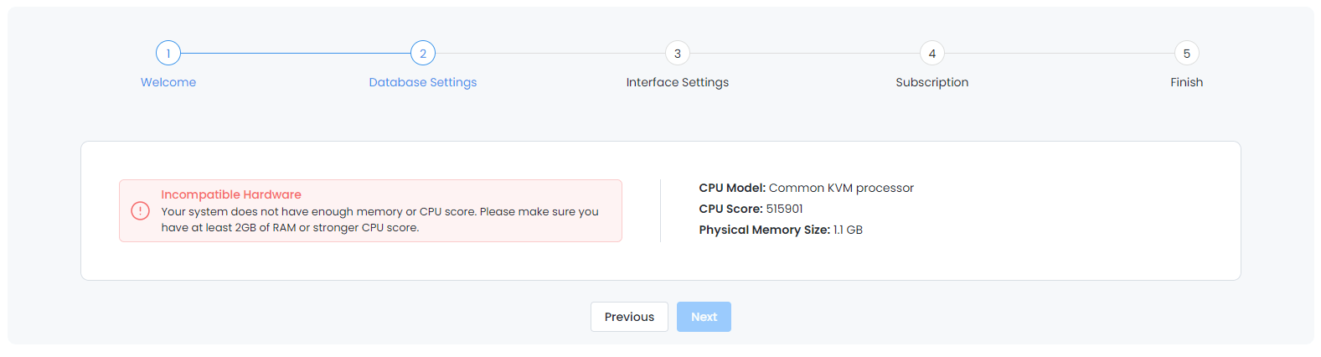Click progress line between steps 1 and 2
The height and width of the screenshot is (357, 1321).
[296, 54]
